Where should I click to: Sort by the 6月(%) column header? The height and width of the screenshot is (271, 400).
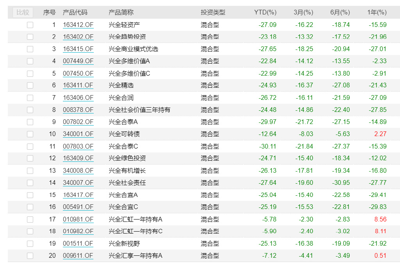click(340, 12)
